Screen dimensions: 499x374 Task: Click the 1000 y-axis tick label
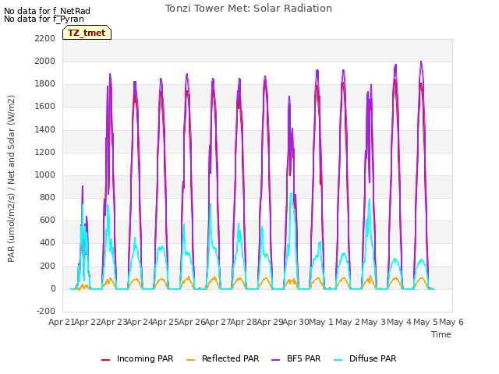45,175
